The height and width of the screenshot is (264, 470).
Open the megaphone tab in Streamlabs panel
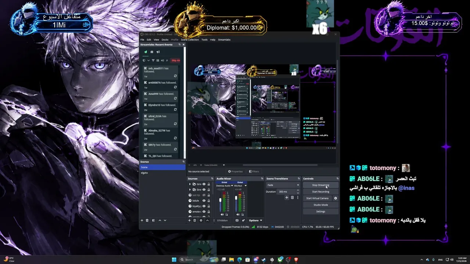pos(158,52)
